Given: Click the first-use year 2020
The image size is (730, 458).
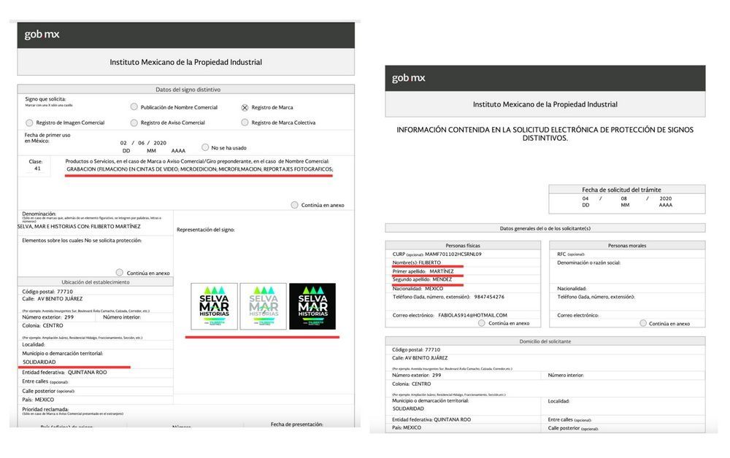Looking at the screenshot, I should tap(160, 143).
